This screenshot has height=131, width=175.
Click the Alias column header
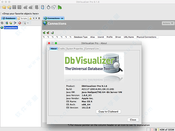(92, 37)
